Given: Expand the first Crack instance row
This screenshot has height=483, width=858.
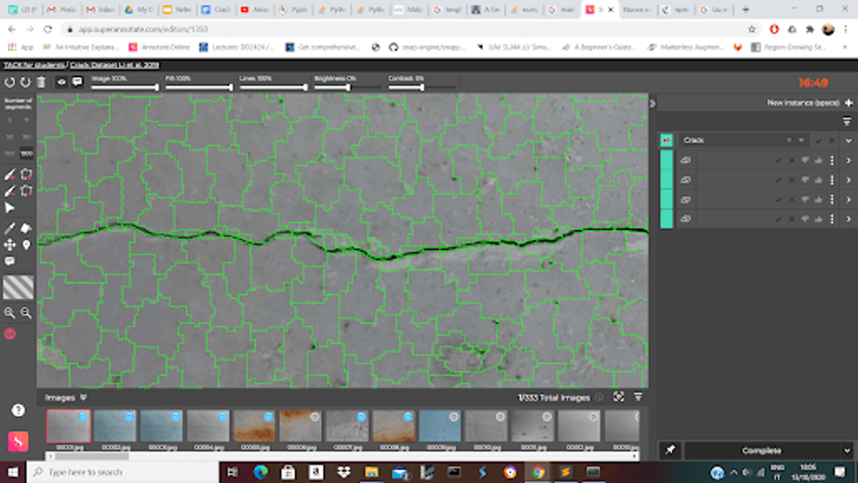Looking at the screenshot, I should pyautogui.click(x=849, y=161).
